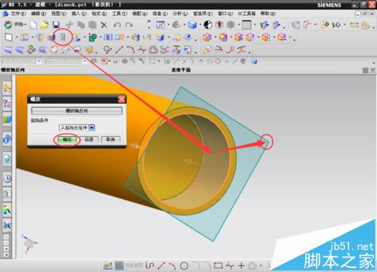Expand the start-condition dropdown in thread dialog
The image size is (377, 272).
[92, 128]
